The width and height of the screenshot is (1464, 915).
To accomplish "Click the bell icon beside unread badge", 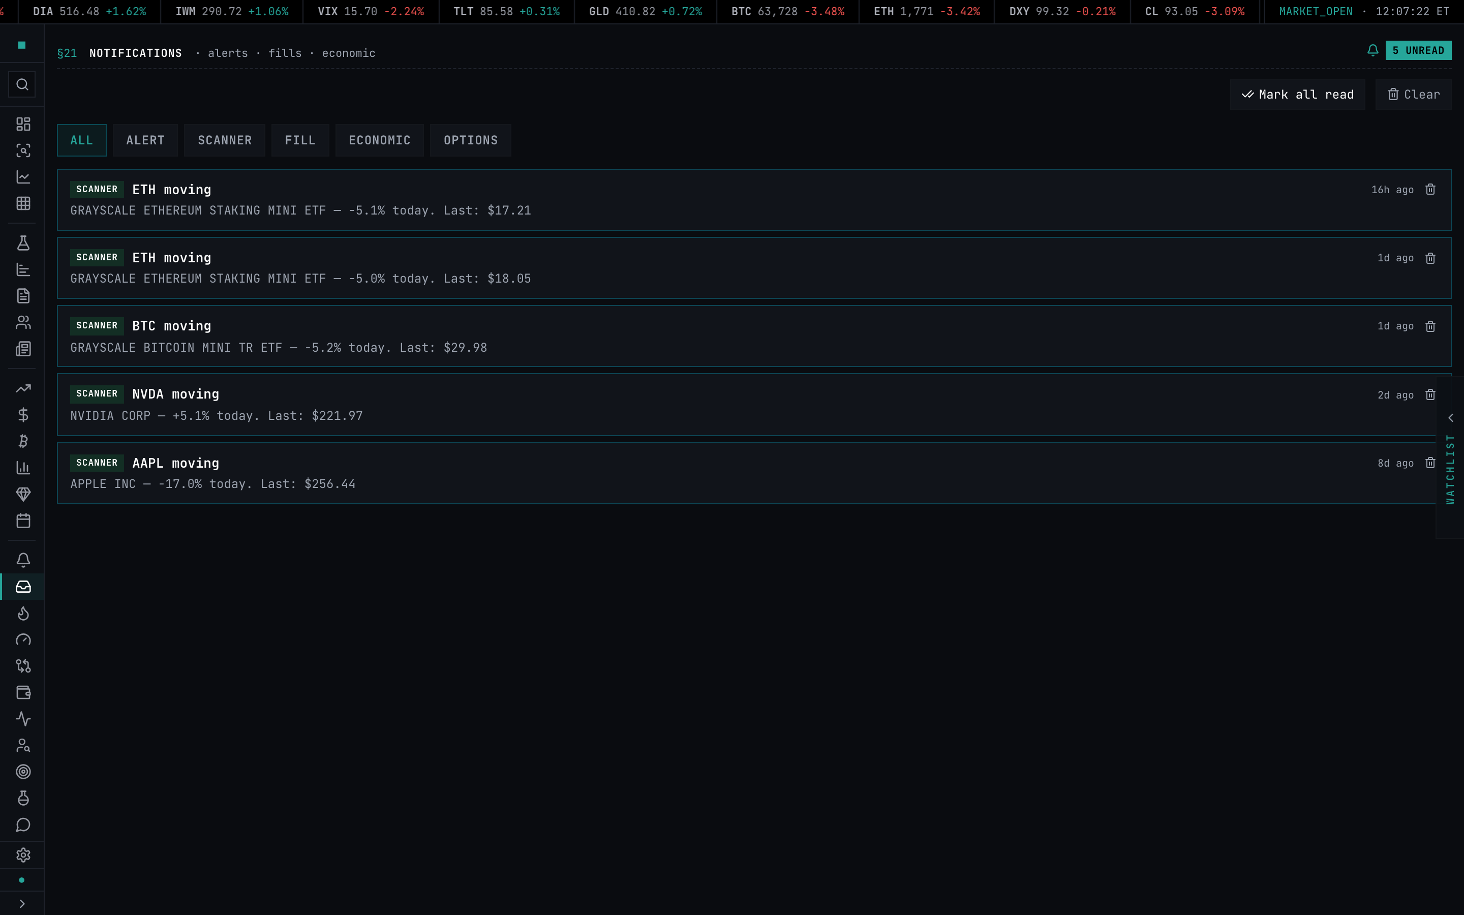I will pyautogui.click(x=1372, y=50).
